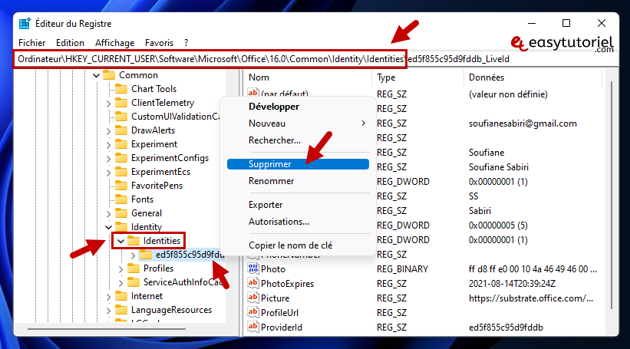This screenshot has height=349, width=630.
Task: Open the Nouveau submenu
Action: tap(298, 123)
